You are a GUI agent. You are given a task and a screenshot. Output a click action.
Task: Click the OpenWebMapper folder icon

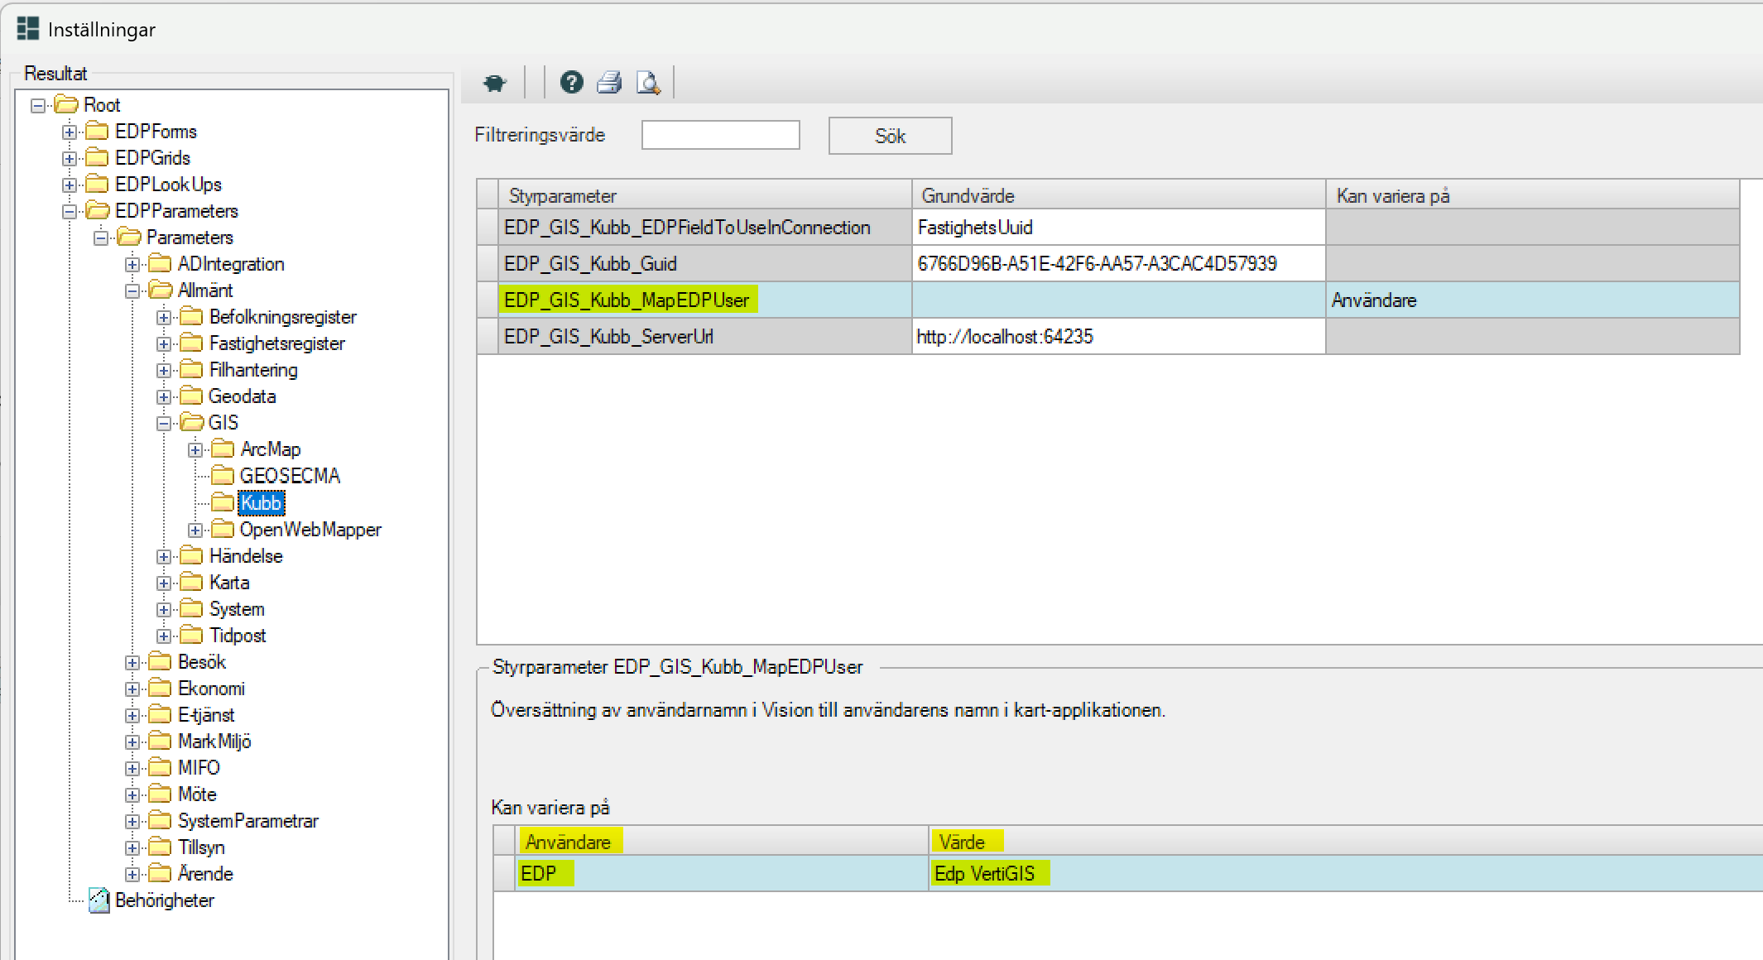pos(222,530)
